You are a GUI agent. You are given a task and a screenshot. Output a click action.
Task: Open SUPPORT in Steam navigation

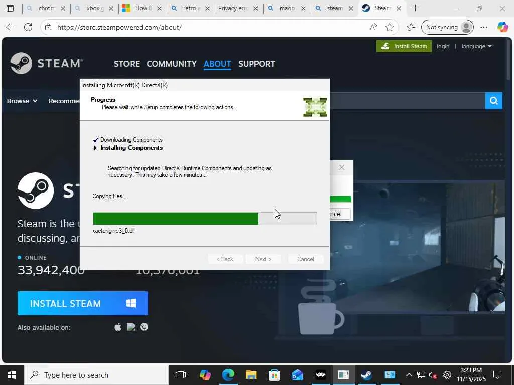coord(256,64)
